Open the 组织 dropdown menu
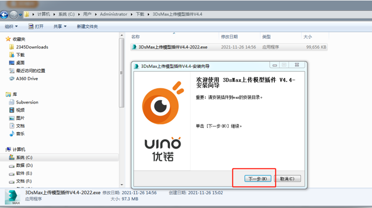 [x=11, y=26]
